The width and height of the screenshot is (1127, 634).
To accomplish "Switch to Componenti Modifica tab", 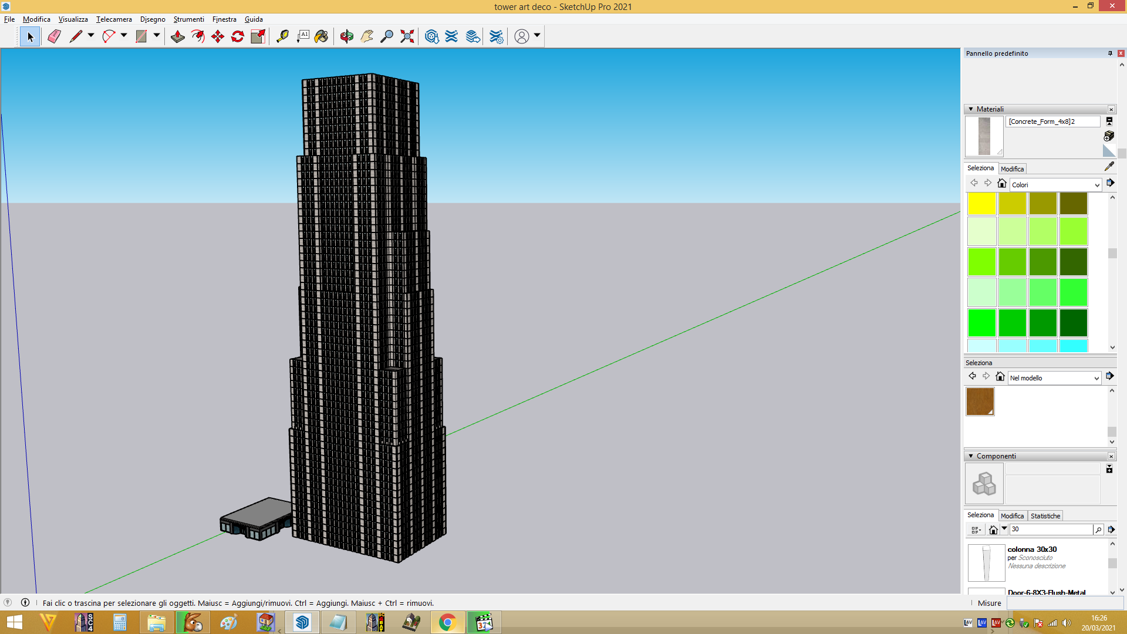I will (x=1012, y=516).
